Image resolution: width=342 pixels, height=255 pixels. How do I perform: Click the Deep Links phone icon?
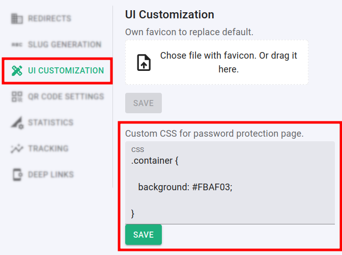pyautogui.click(x=17, y=175)
